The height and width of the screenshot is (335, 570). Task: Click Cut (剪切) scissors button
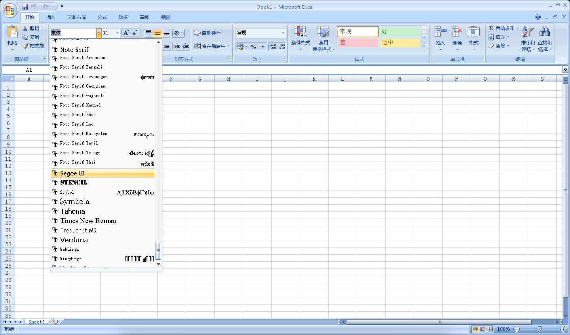click(31, 29)
